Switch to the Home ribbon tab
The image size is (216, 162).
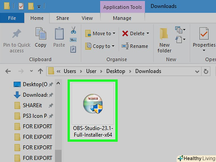coord(37,18)
